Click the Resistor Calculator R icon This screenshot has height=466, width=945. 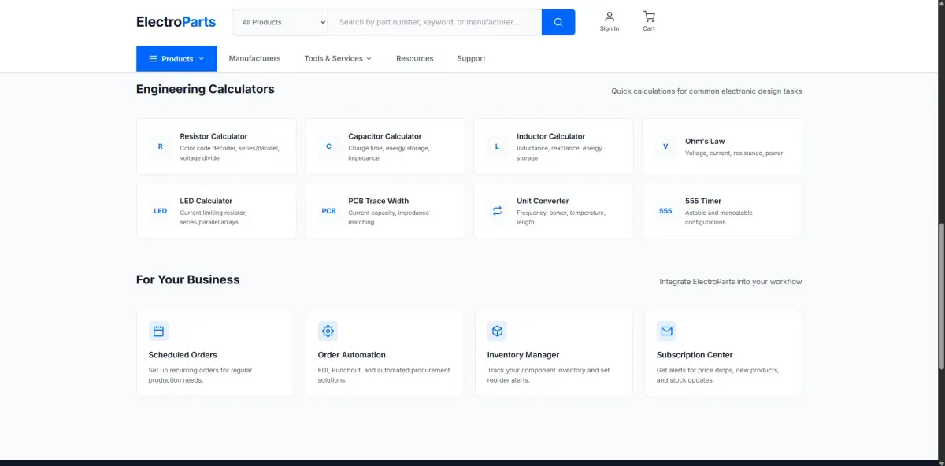coord(161,146)
